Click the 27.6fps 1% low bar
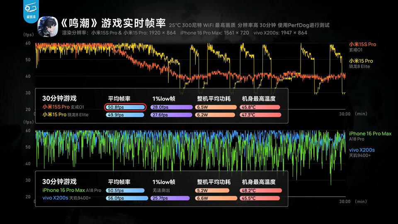Image resolution: width=398 pixels, height=224 pixels. click(x=171, y=115)
